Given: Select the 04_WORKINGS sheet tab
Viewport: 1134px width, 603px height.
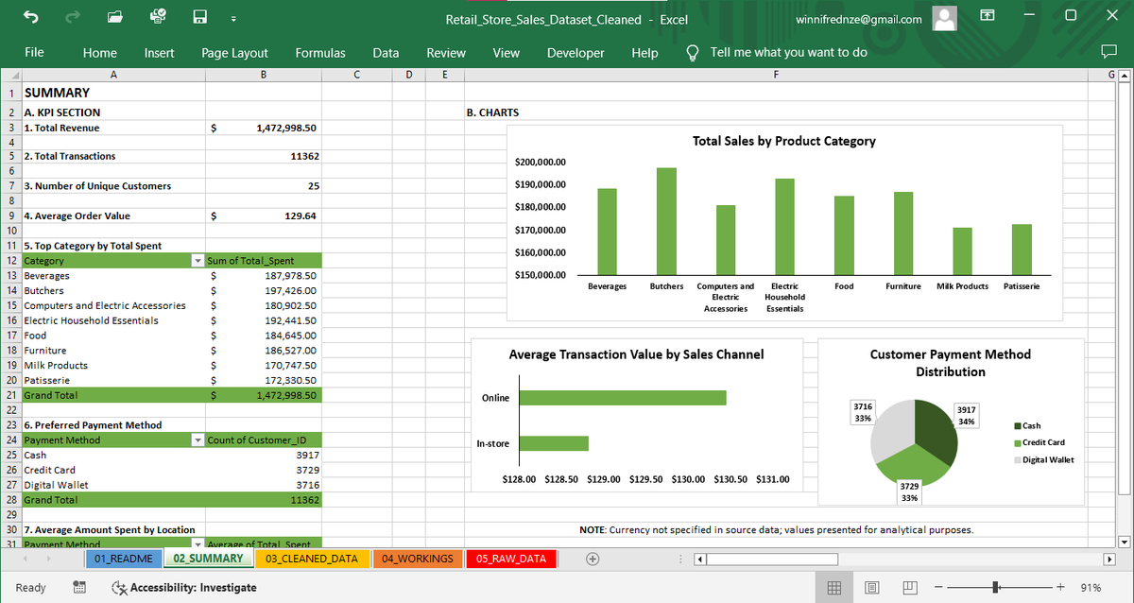Looking at the screenshot, I should [417, 559].
